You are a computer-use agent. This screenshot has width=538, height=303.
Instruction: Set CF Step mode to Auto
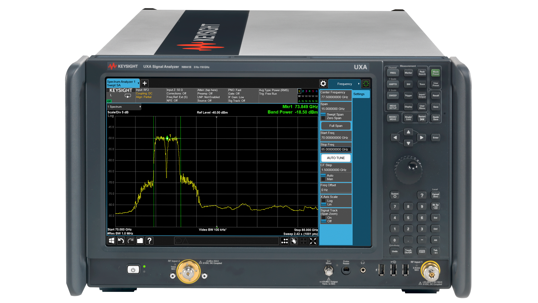[x=327, y=175]
